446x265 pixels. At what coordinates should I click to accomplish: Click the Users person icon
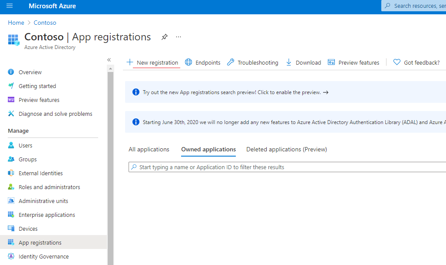(x=11, y=145)
